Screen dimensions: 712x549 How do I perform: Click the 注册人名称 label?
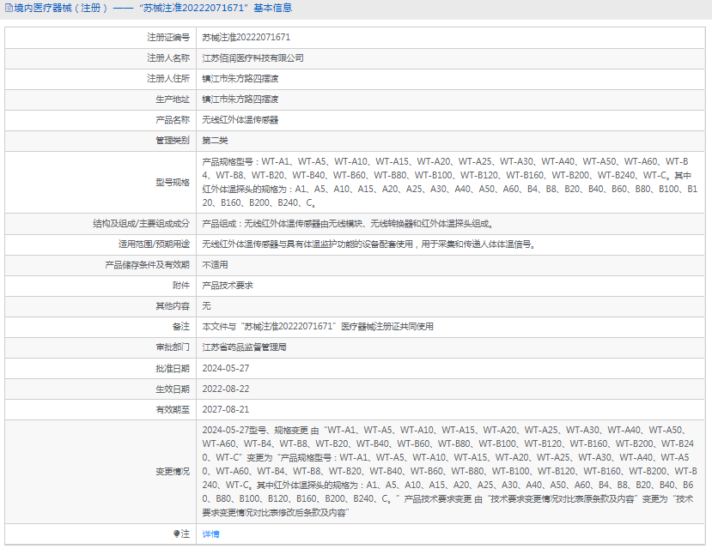168,58
